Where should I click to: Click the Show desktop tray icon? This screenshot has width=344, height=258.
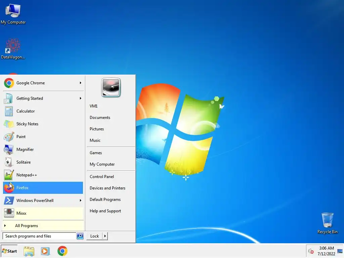[x=340, y=251]
